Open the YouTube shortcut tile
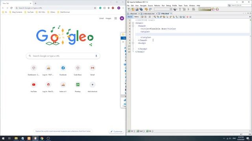 tap(33, 87)
